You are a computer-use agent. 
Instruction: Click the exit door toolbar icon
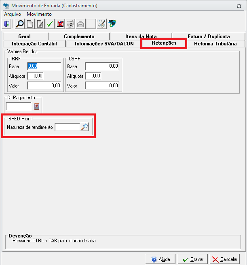click(x=7, y=24)
